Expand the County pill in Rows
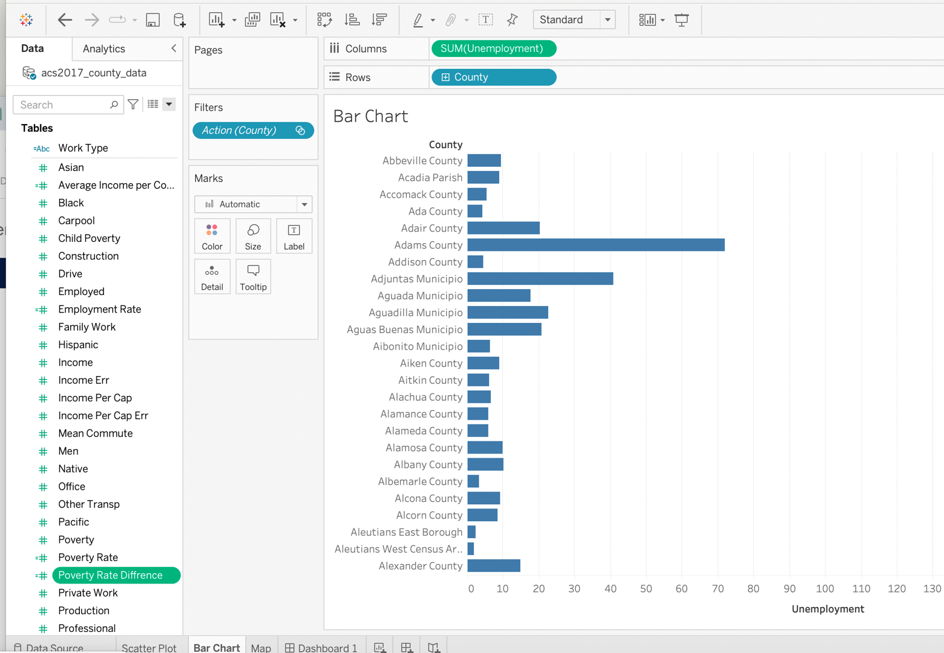 tap(446, 77)
